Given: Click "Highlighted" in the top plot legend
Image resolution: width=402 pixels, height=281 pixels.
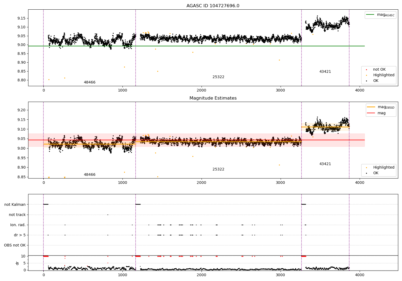Looking at the screenshot, I should (384, 75).
